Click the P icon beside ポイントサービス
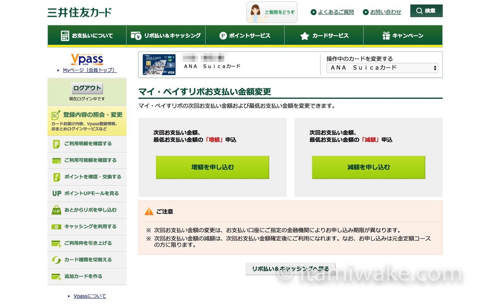490x306 pixels. (x=223, y=36)
